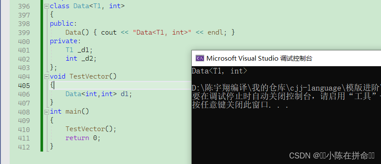Collapse the class Data<T1, int> block
Screen dimensions: 381x164
point(47,6)
